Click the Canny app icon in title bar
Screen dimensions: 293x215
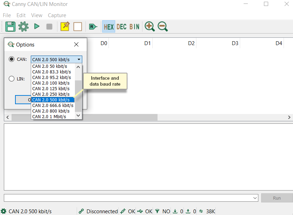pyautogui.click(x=7, y=4)
